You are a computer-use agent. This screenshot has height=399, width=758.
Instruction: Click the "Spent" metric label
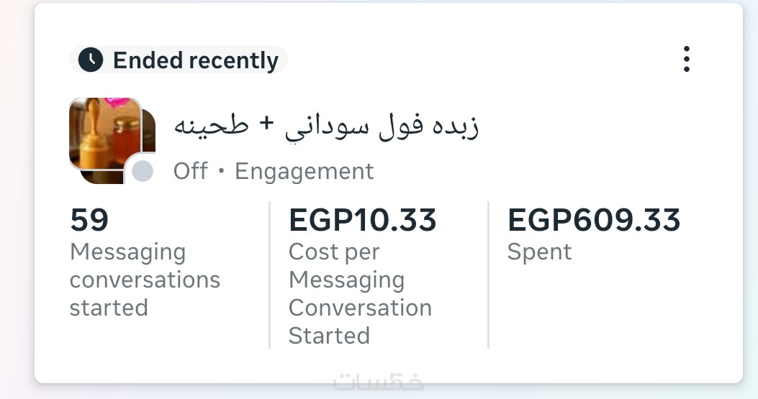pos(539,252)
